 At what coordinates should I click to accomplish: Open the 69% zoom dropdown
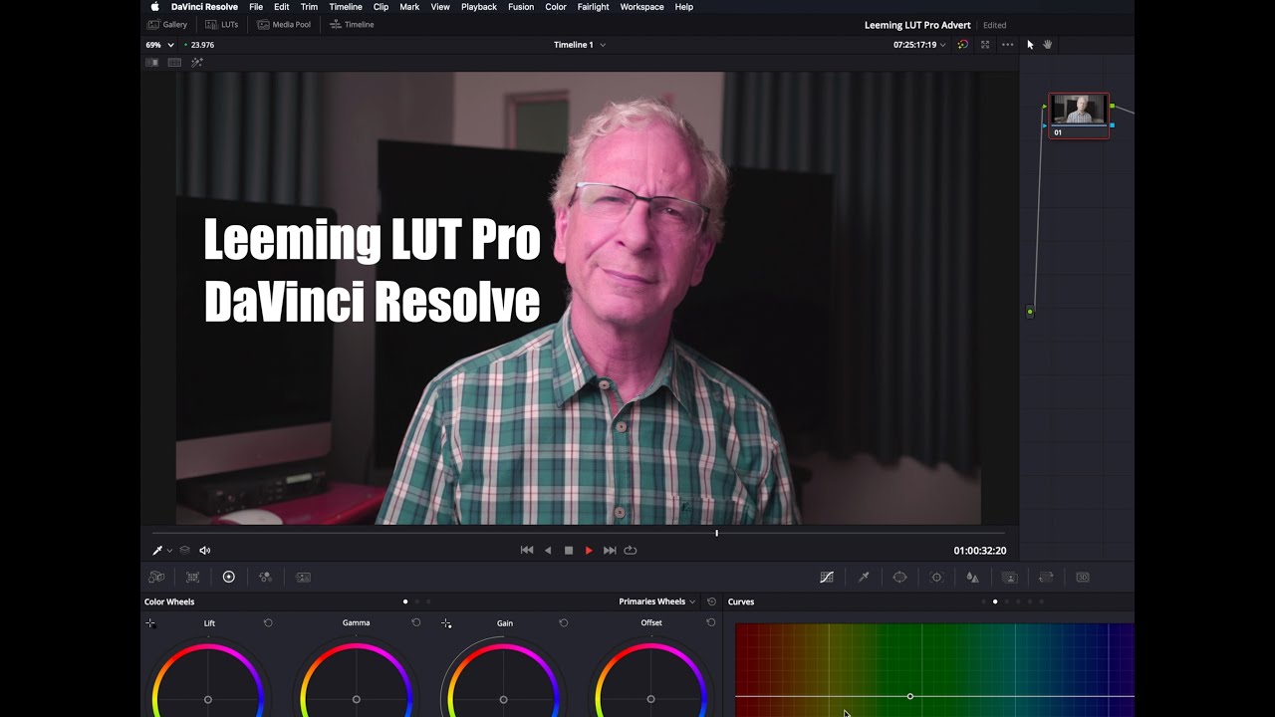tap(160, 45)
